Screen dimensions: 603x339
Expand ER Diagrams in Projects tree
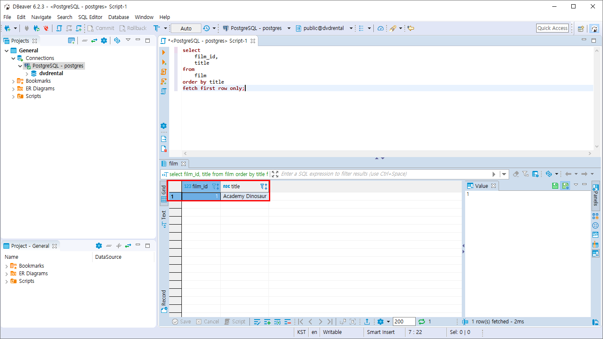tap(14, 89)
